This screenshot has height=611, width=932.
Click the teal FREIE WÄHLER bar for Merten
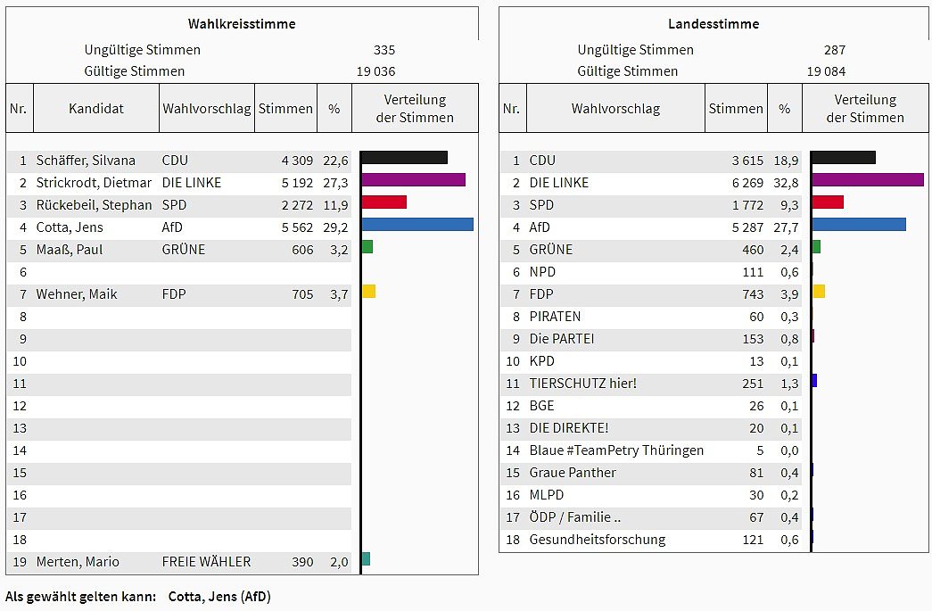coord(366,559)
